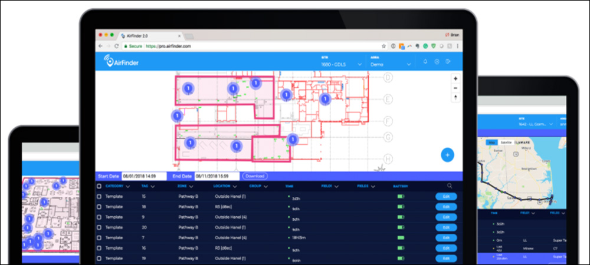Expand the Location column filter chevron
590x265 pixels.
coord(235,186)
